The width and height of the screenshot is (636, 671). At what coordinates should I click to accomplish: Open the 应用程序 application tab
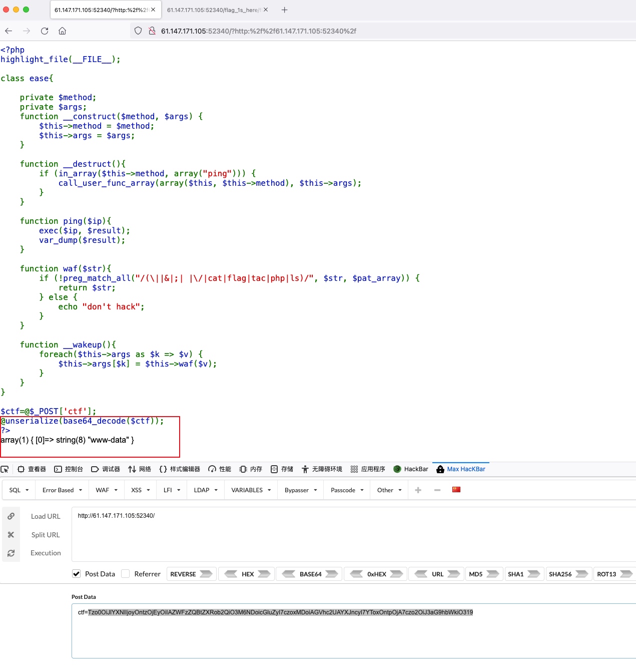368,469
